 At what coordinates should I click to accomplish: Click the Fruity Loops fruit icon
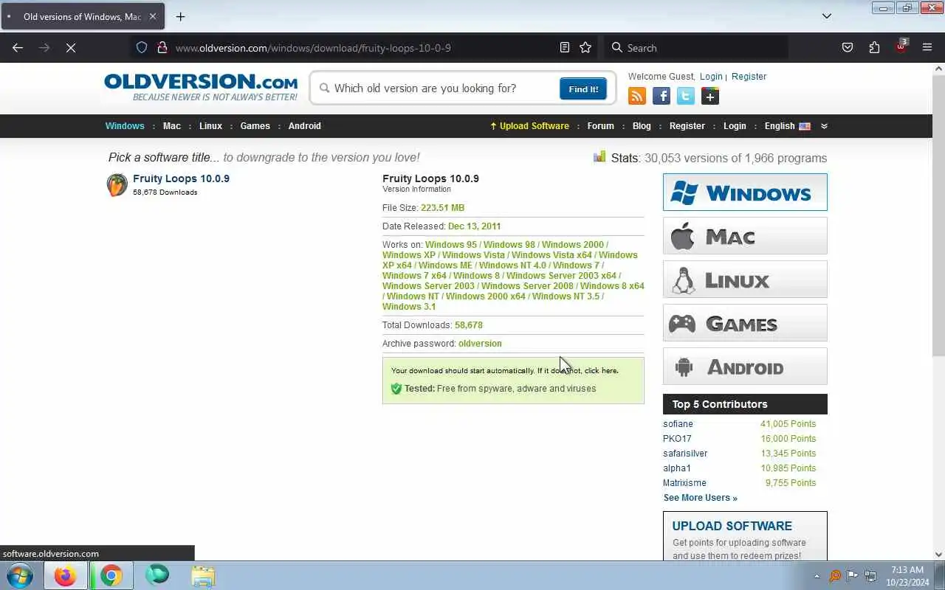pyautogui.click(x=117, y=184)
